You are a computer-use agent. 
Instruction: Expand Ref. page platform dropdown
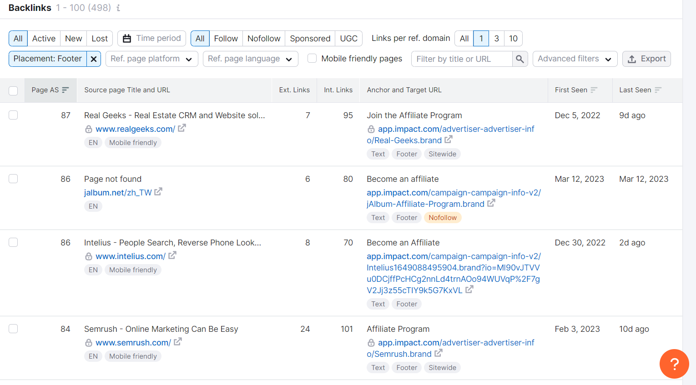coord(152,59)
